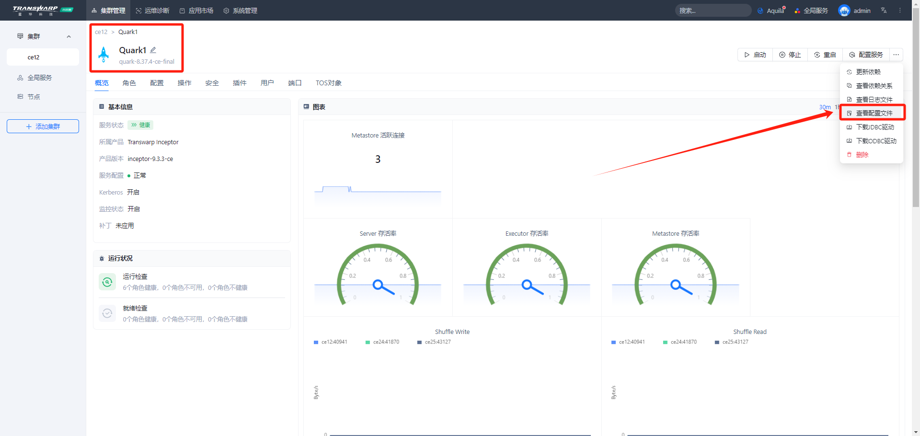Image resolution: width=920 pixels, height=436 pixels.
Task: Focus the 搜索 search field
Action: click(x=713, y=11)
